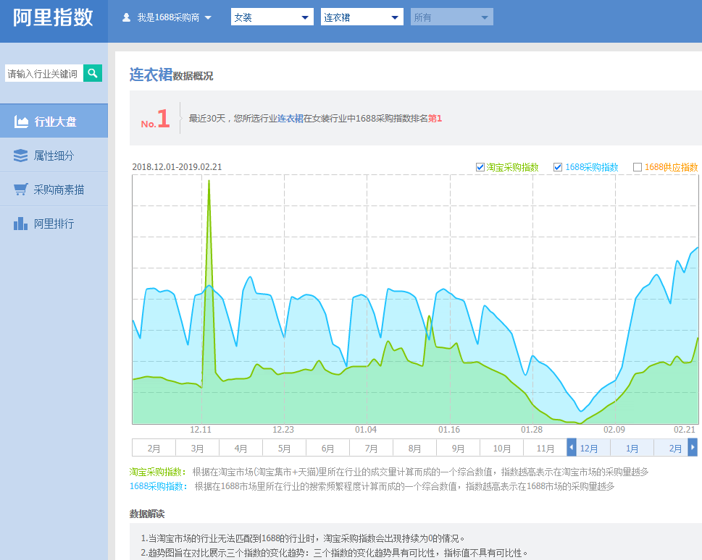Click the 属性细分 layers icon
Viewport: 702px width, 560px height.
pyautogui.click(x=21, y=156)
